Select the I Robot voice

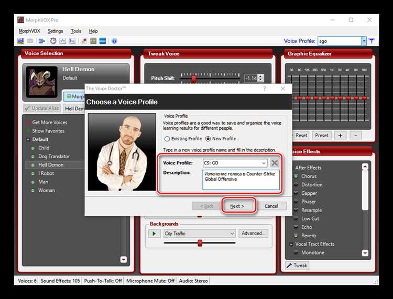pyautogui.click(x=46, y=173)
